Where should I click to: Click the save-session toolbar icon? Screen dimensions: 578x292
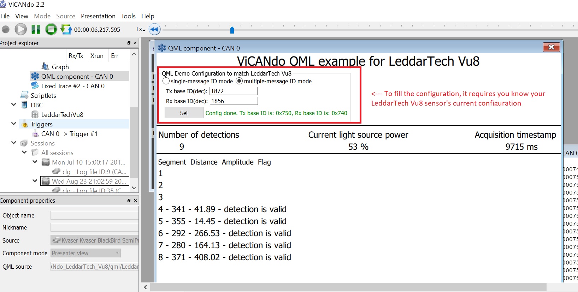pyautogui.click(x=66, y=29)
